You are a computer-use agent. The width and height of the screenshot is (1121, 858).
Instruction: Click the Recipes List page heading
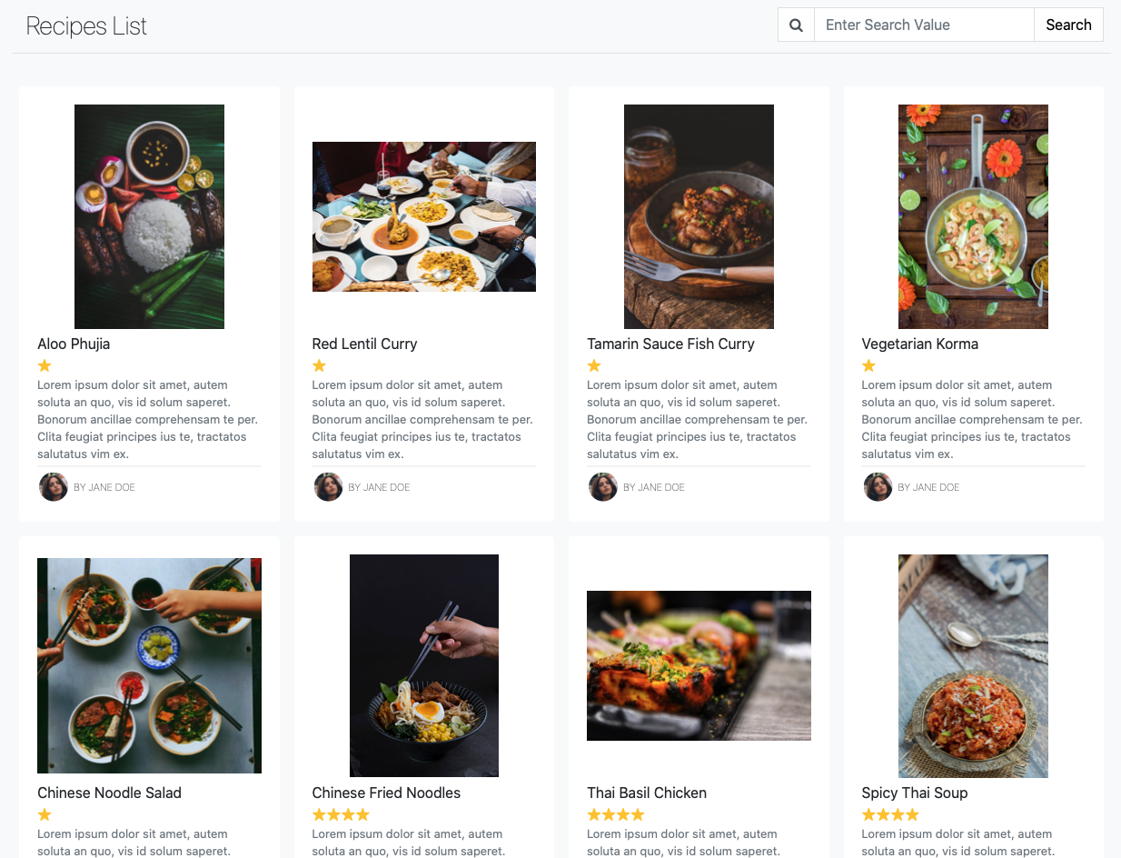pyautogui.click(x=86, y=26)
